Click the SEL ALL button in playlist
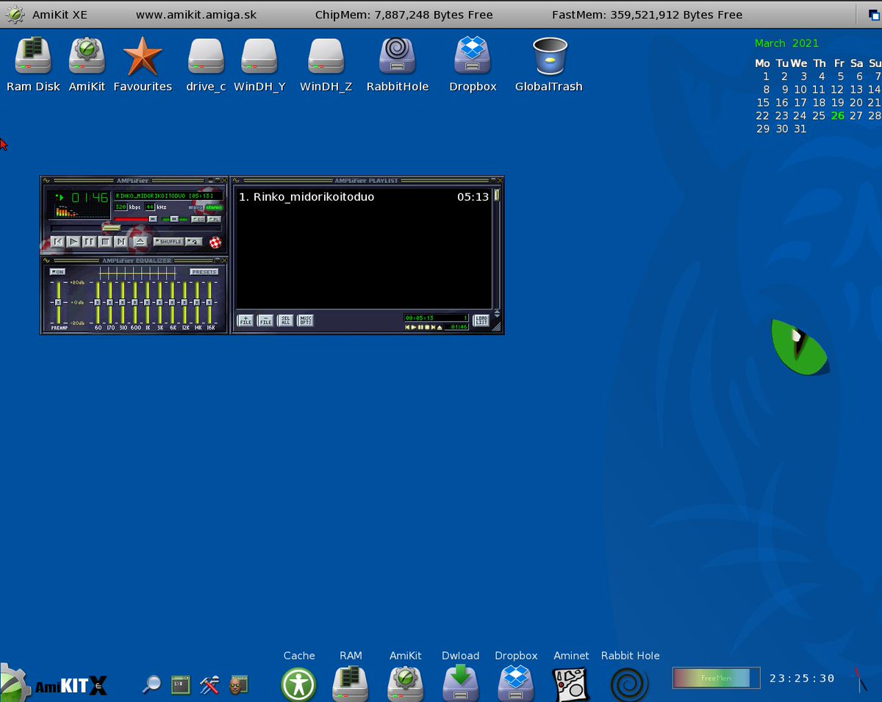 285,320
